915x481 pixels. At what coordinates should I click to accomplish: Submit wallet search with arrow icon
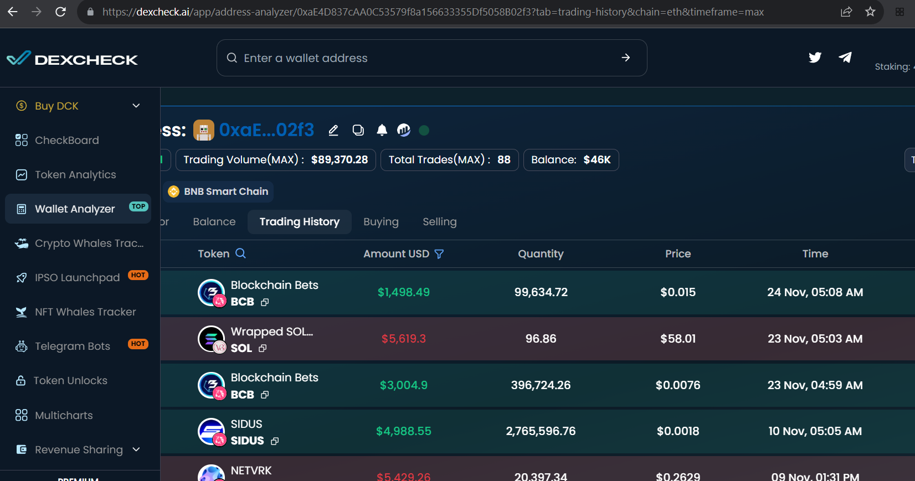[x=626, y=58]
